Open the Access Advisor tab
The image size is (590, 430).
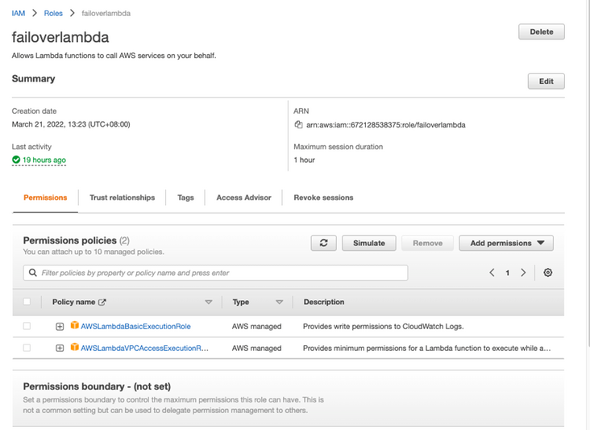[243, 198]
